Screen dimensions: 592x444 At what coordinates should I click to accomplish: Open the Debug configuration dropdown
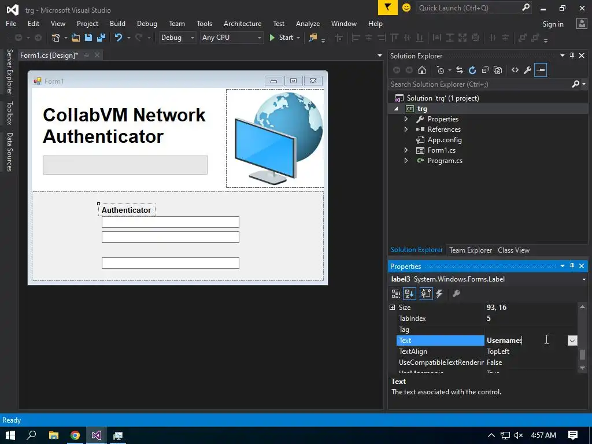pyautogui.click(x=192, y=38)
